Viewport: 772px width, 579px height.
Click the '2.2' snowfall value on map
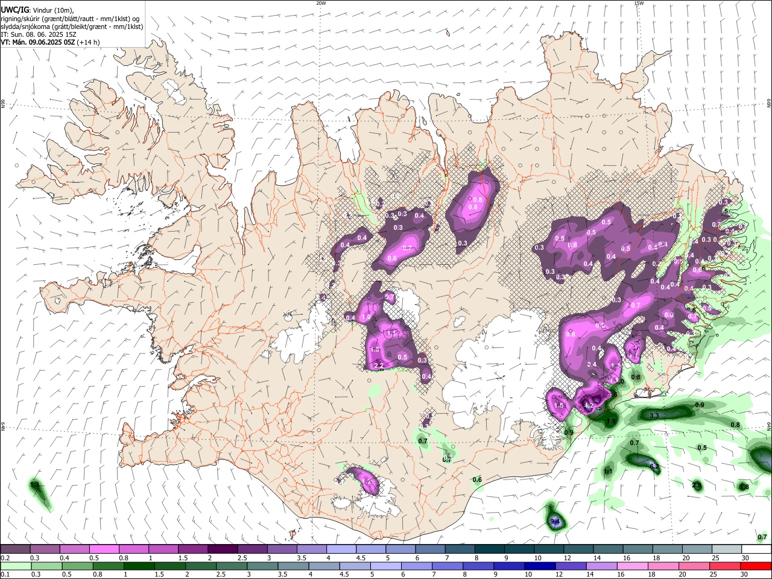tap(379, 365)
